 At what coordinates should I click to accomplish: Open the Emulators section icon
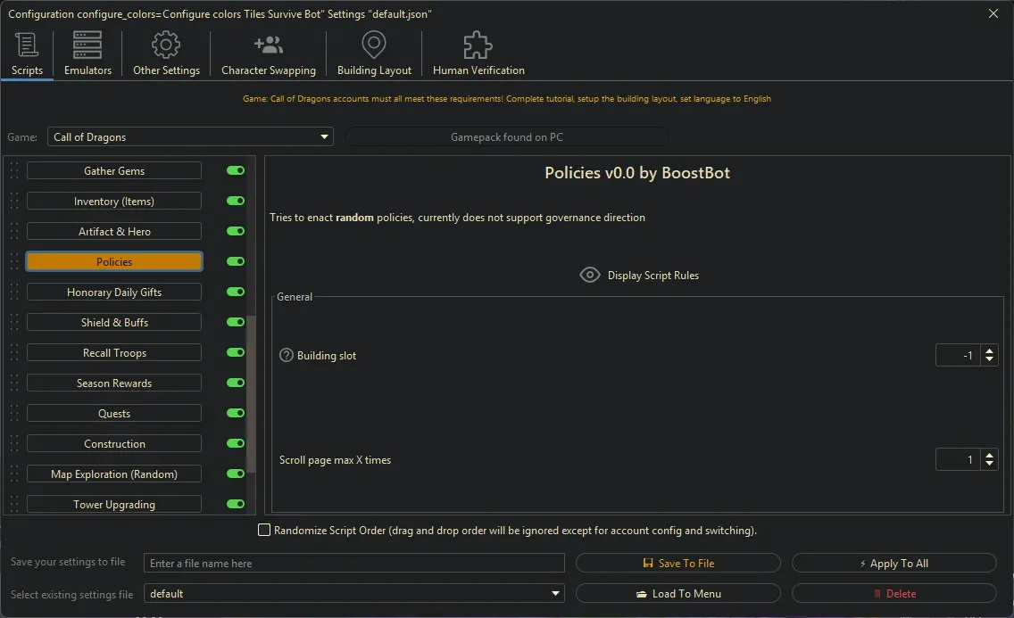(x=87, y=44)
